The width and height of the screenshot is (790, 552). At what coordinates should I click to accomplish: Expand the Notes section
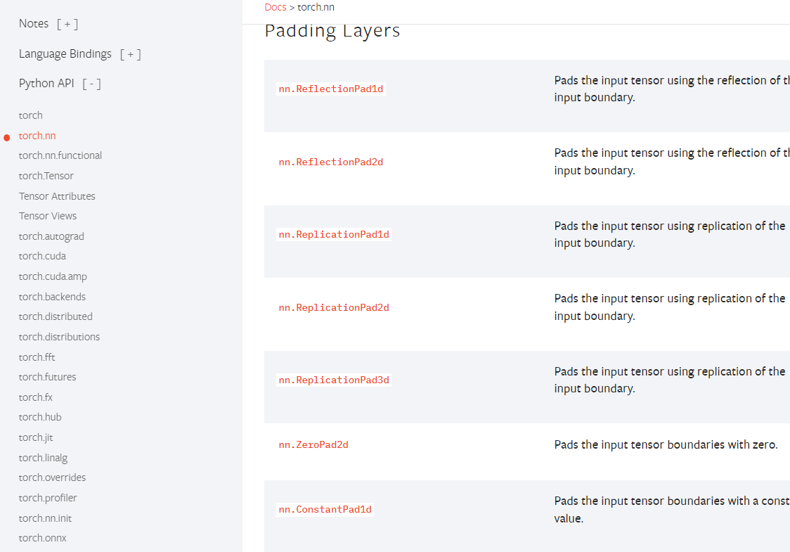click(67, 24)
